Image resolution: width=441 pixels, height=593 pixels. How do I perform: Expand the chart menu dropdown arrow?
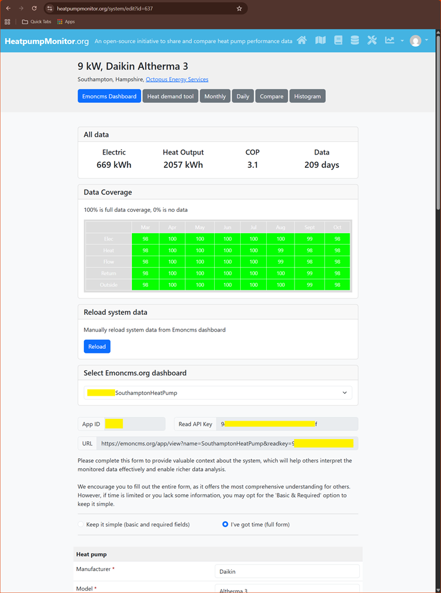[x=402, y=41]
